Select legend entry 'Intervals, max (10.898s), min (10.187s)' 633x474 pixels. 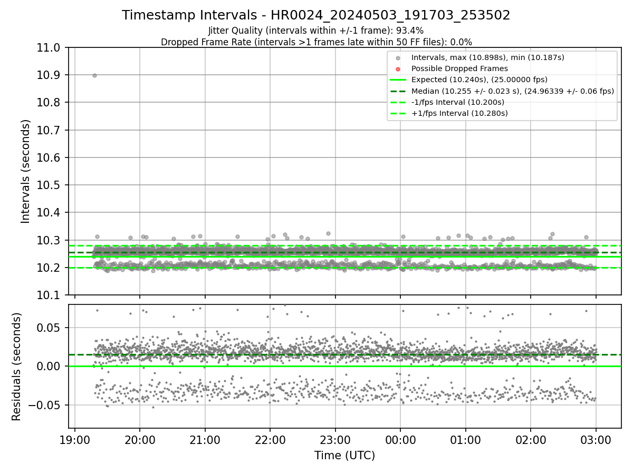tap(487, 57)
